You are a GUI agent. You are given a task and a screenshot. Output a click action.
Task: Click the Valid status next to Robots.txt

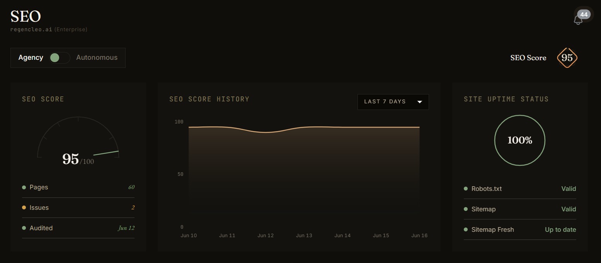[x=569, y=189]
